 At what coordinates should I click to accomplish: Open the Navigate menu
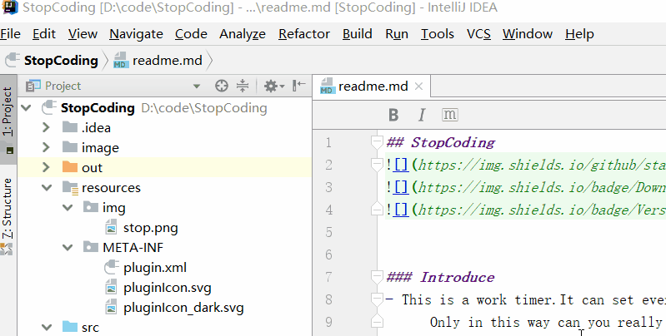136,34
